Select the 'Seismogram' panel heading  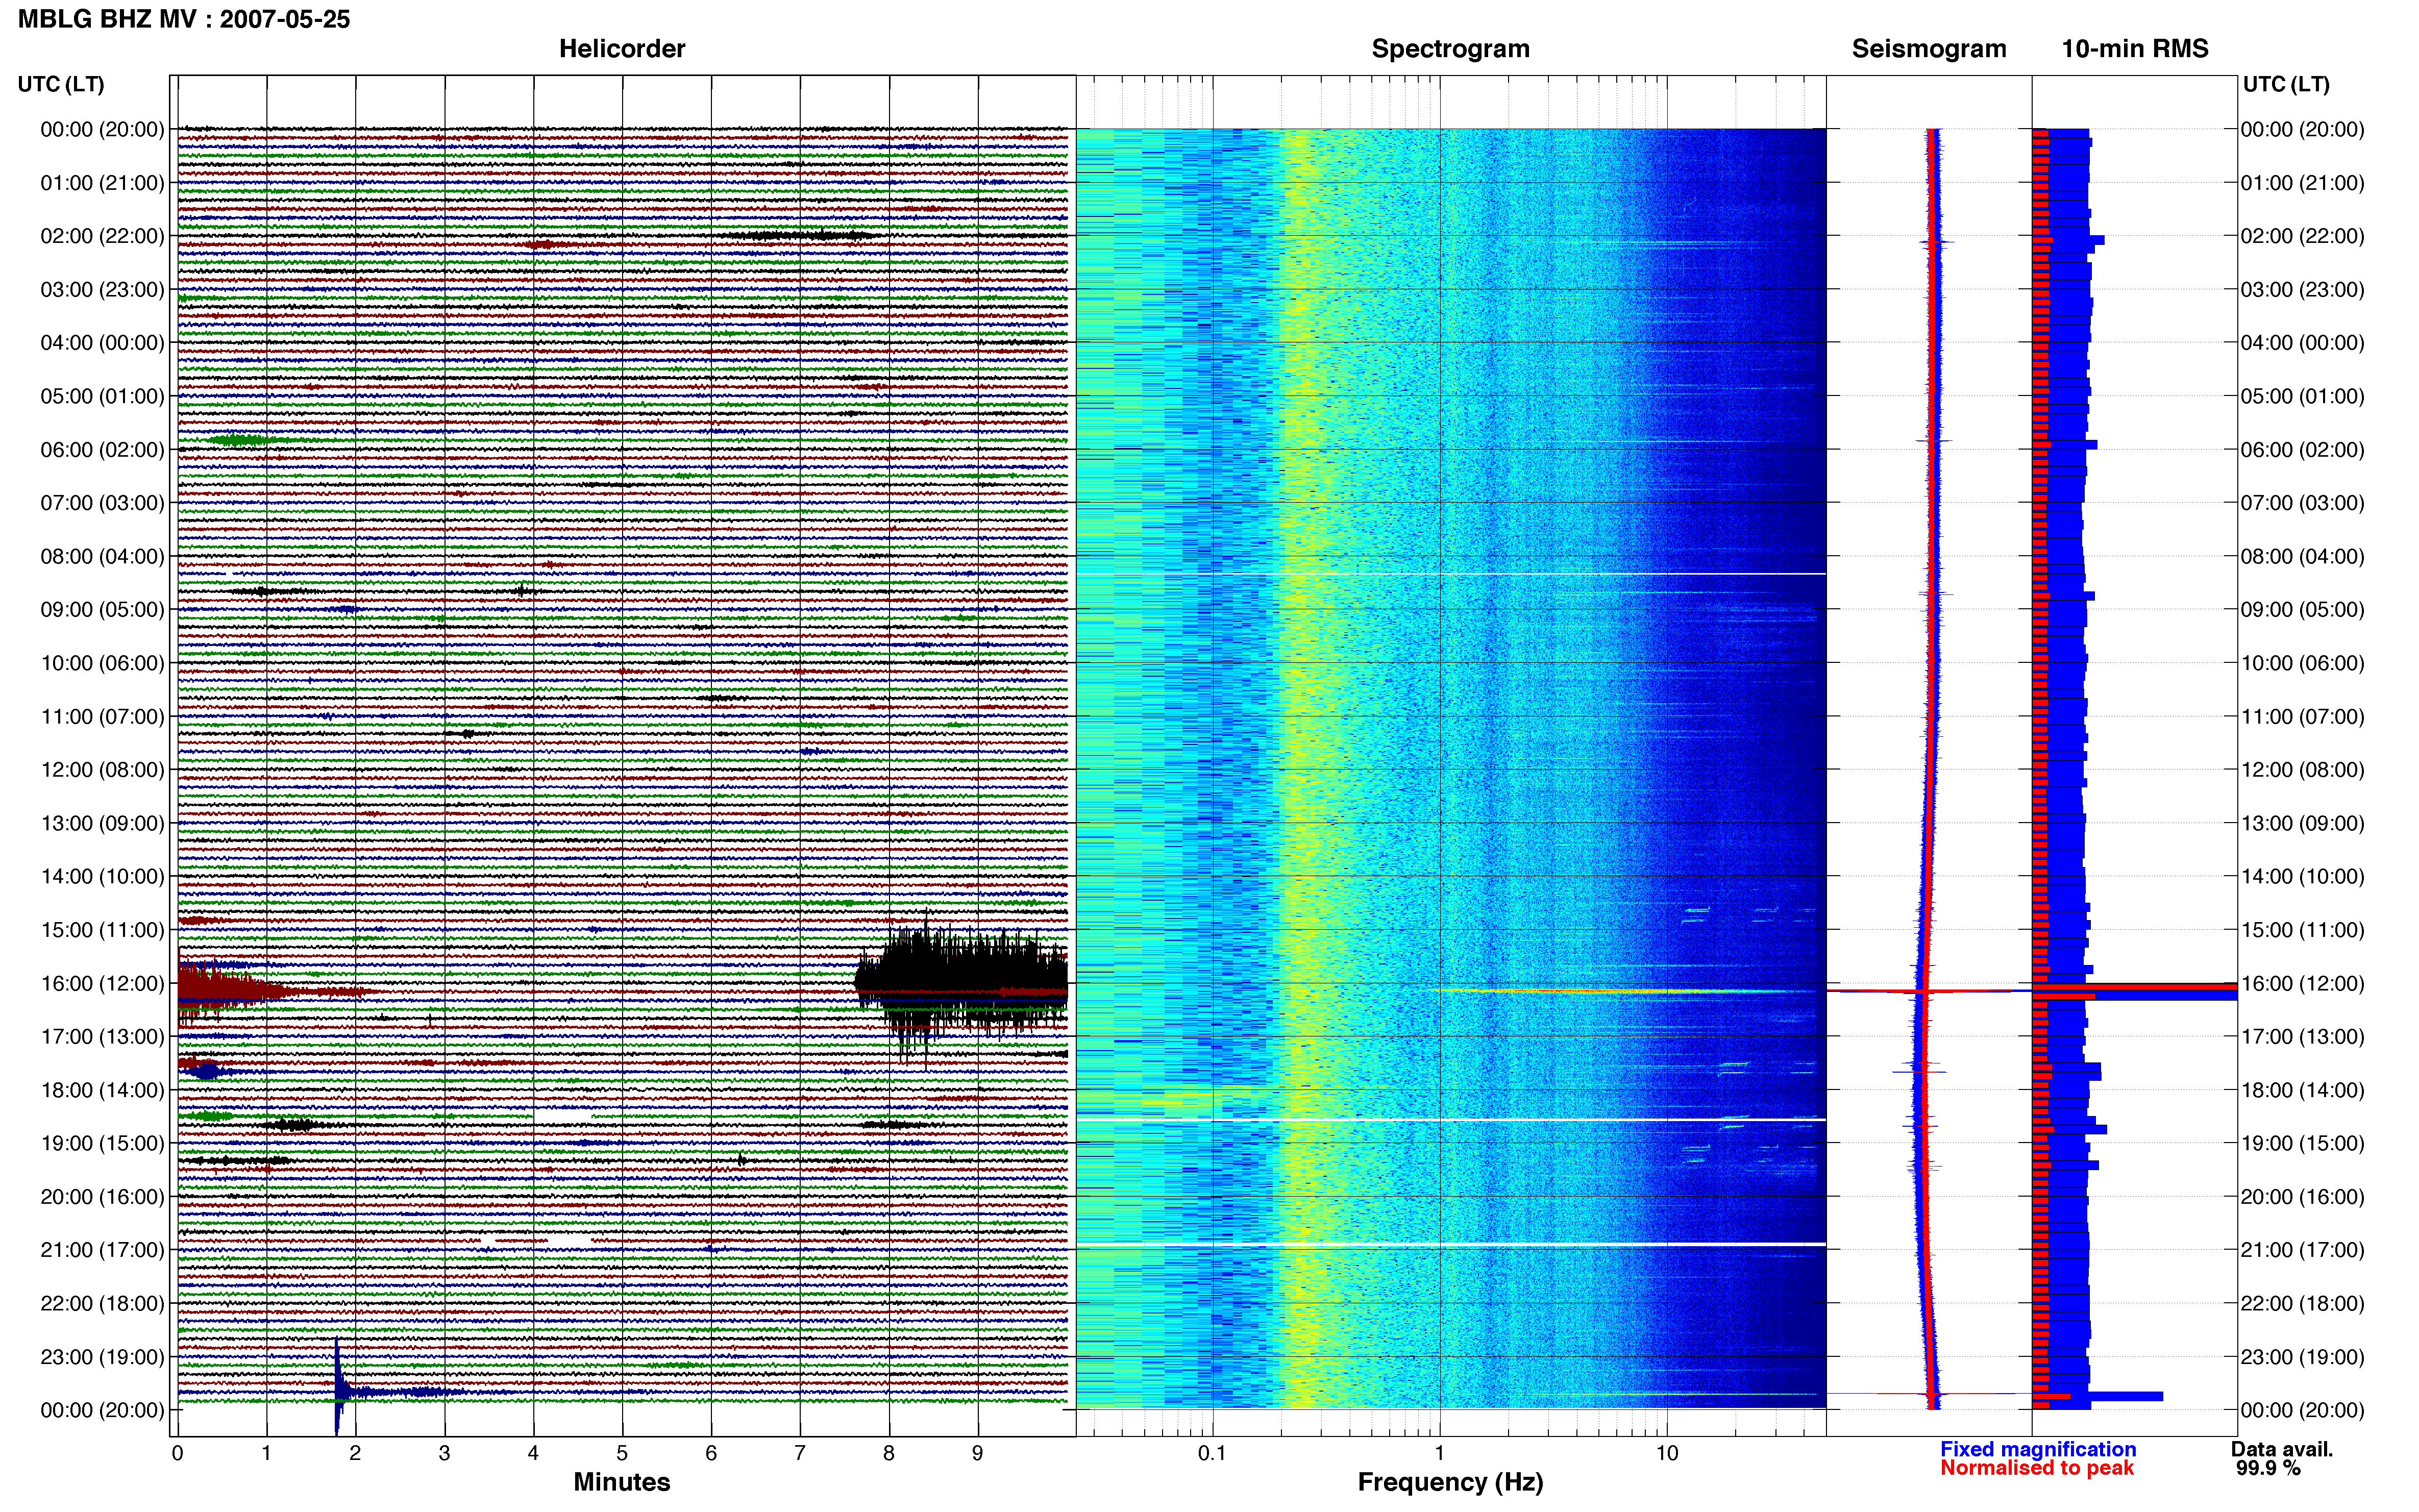[1929, 49]
